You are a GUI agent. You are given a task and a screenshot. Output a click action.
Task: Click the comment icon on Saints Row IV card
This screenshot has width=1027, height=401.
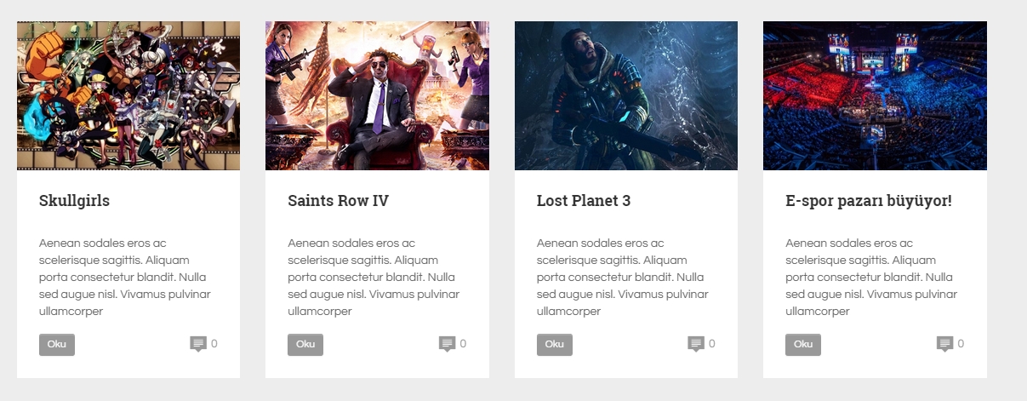[447, 344]
